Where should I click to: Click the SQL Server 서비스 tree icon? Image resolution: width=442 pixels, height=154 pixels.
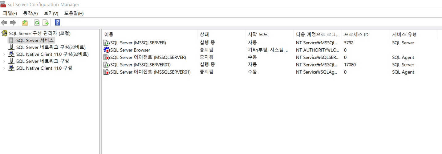click(x=11, y=40)
